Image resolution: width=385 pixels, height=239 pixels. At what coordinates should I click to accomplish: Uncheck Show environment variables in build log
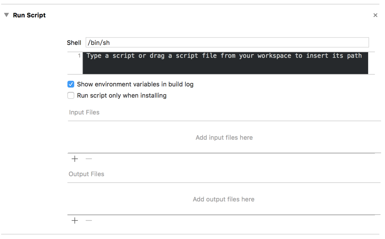71,84
